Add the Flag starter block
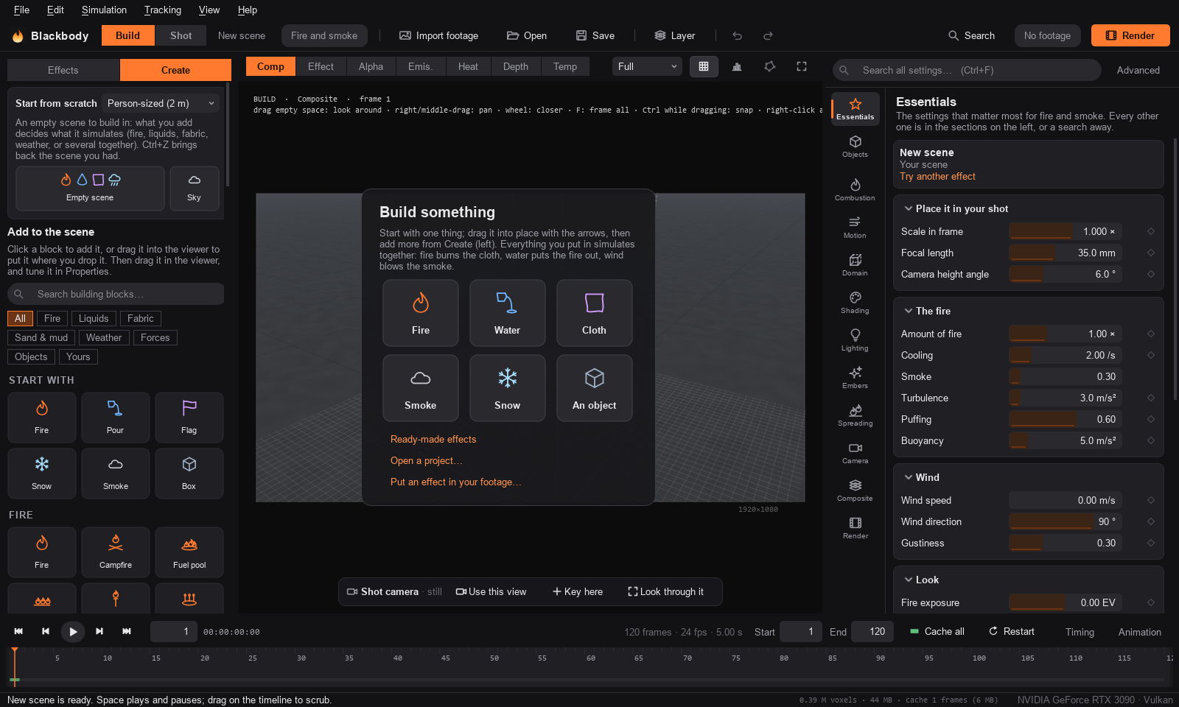 [189, 417]
